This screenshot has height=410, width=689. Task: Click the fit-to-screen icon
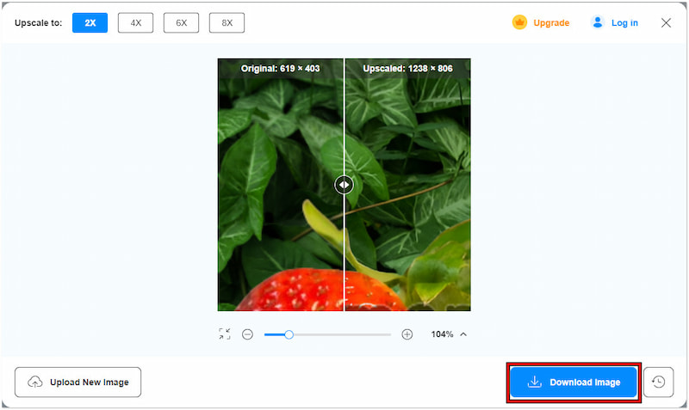(x=225, y=334)
